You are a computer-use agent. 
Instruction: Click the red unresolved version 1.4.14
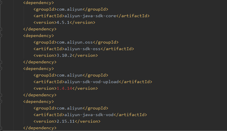(x=64, y=88)
